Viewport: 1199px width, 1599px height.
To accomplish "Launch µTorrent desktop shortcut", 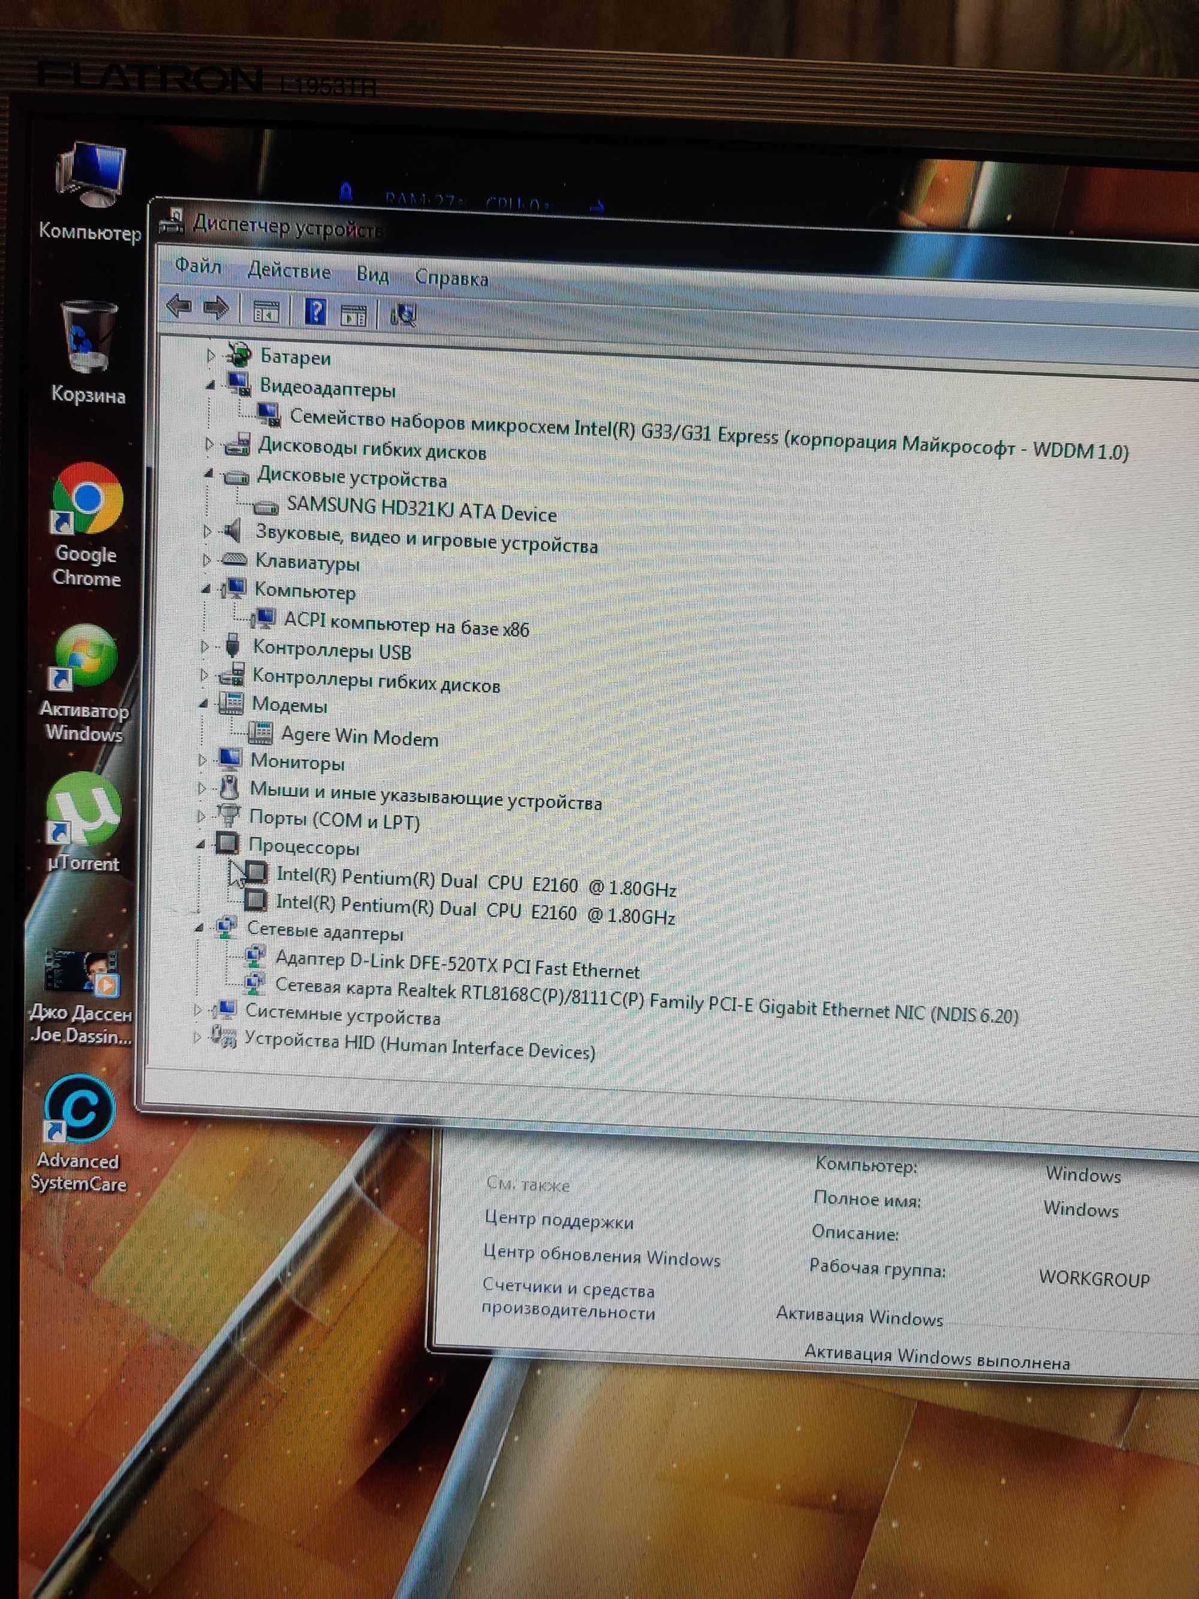I will click(83, 823).
